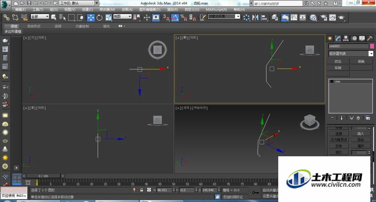Open the workspace dropdown 工作区: 默认
This screenshot has height=202, width=376.
pyautogui.click(x=77, y=3)
